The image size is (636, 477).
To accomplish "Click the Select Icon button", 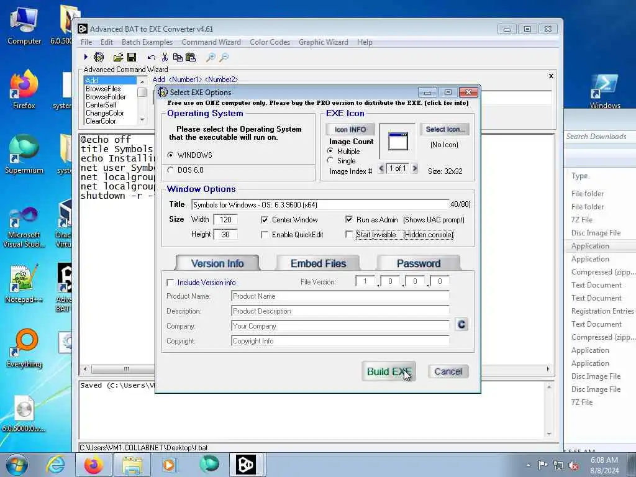I will [x=445, y=129].
